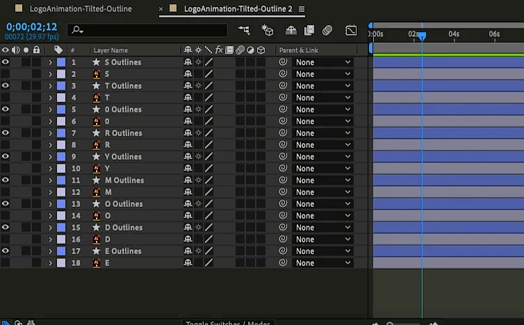524x325 pixels.
Task: Click the Layer Name column header
Action: pyautogui.click(x=110, y=50)
